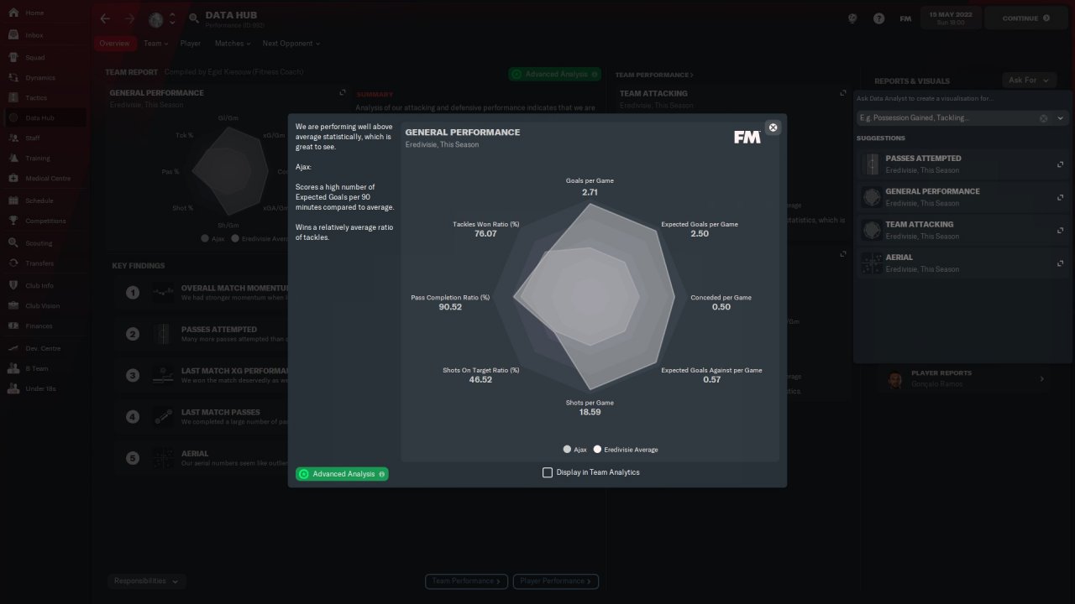
Task: Toggle the Eredivisie Average legend marker in the popup
Action: 597,450
